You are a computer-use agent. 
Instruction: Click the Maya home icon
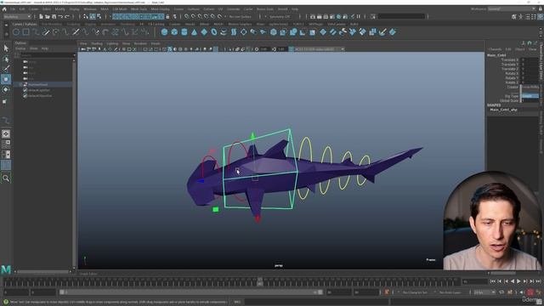point(4,9)
